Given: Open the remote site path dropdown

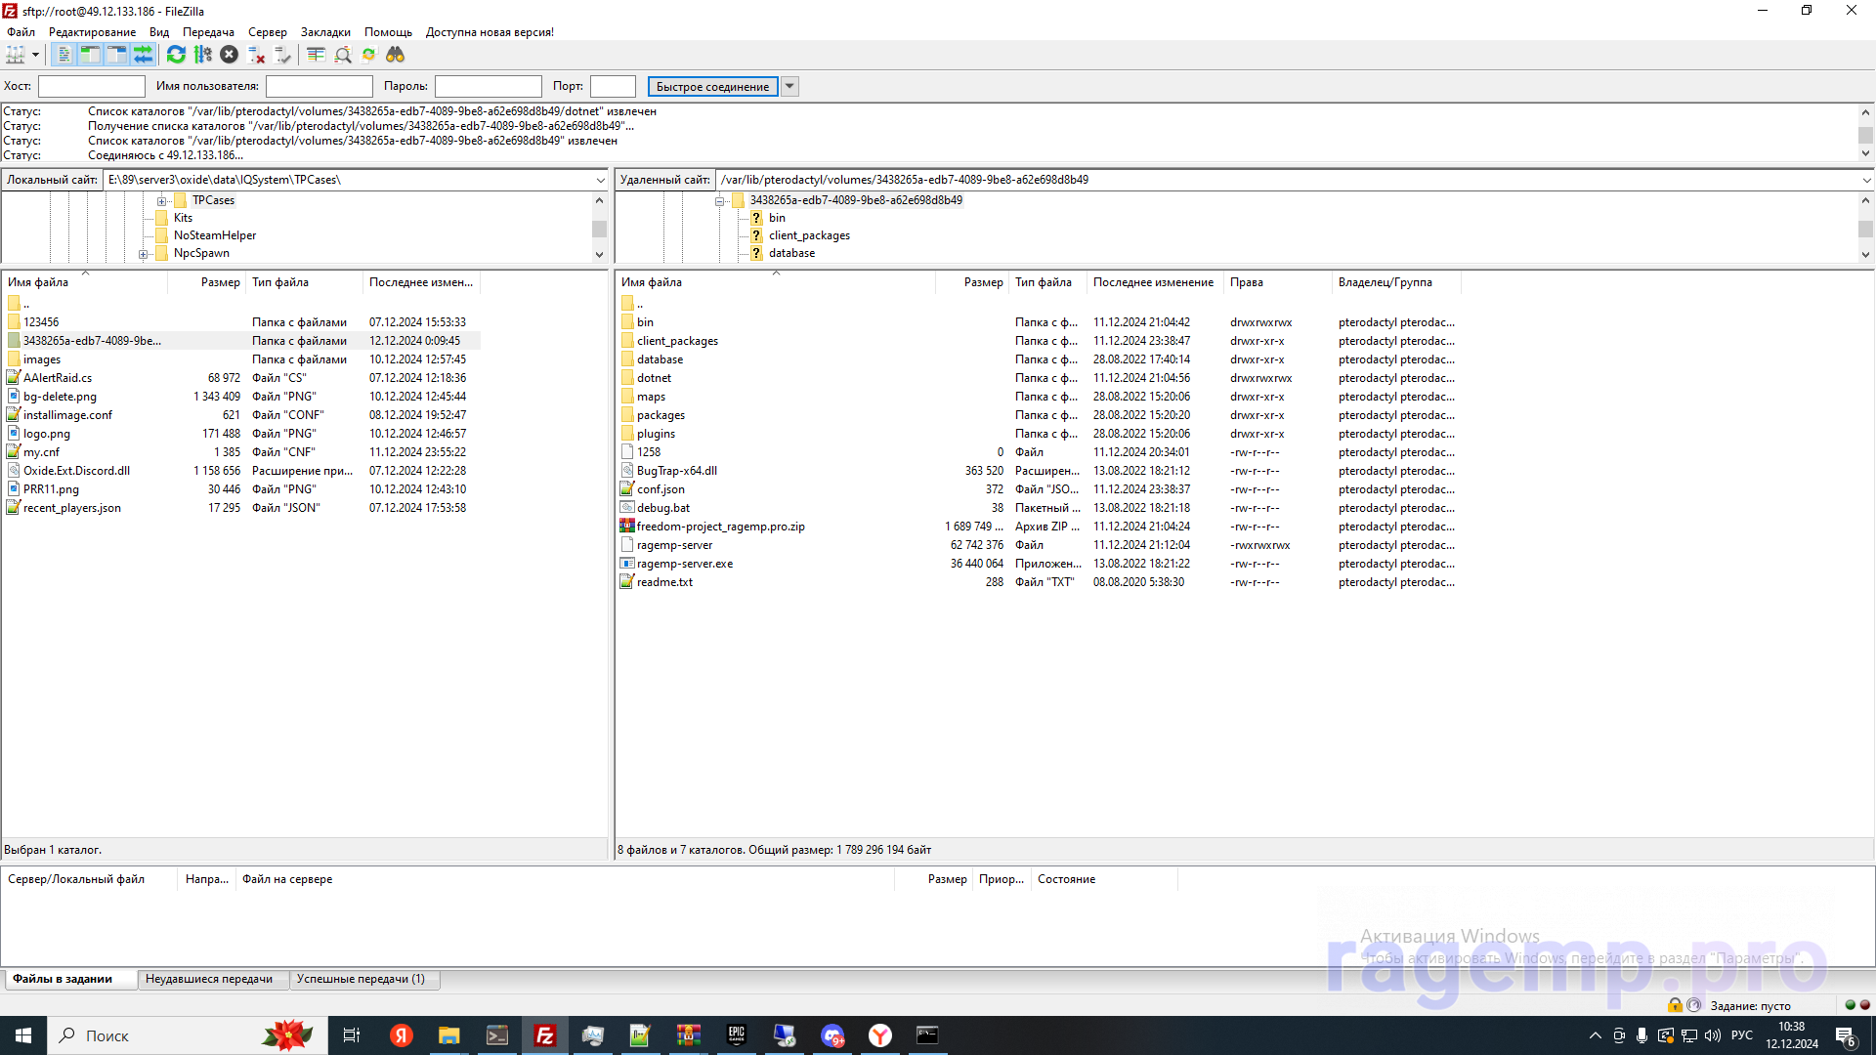Looking at the screenshot, I should [x=1865, y=180].
